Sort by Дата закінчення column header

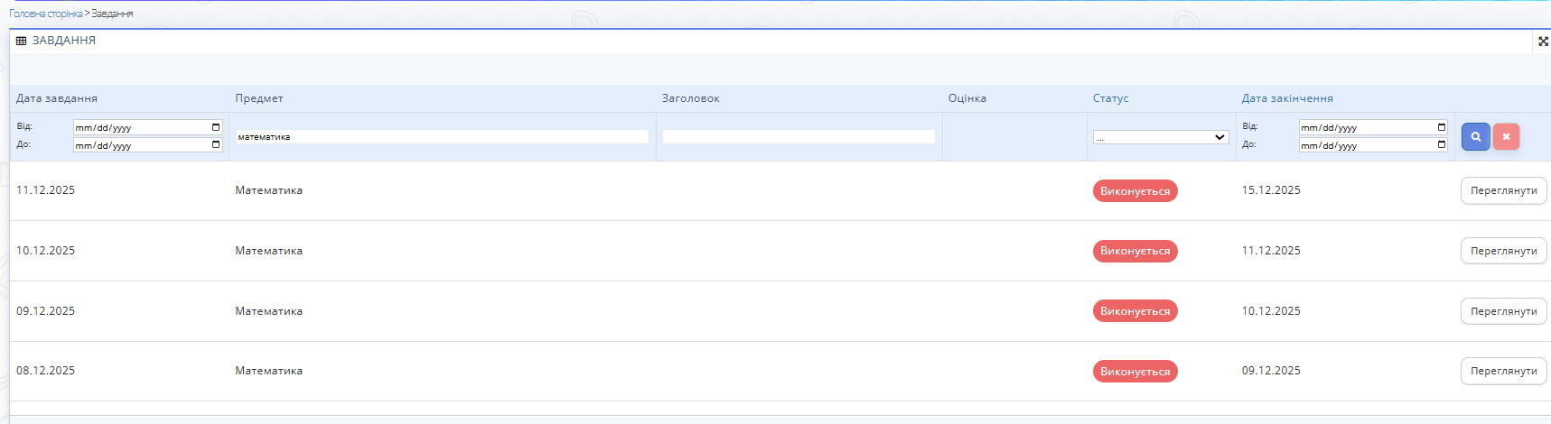(x=1286, y=98)
